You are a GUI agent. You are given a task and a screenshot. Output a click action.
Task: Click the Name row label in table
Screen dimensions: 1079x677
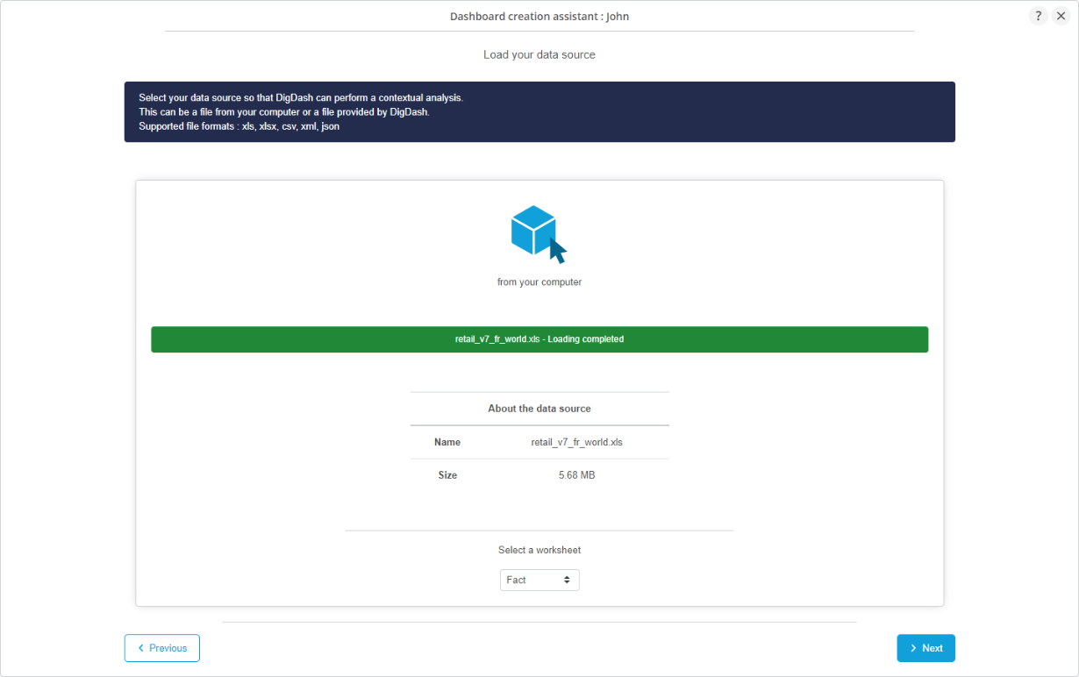[x=447, y=442]
